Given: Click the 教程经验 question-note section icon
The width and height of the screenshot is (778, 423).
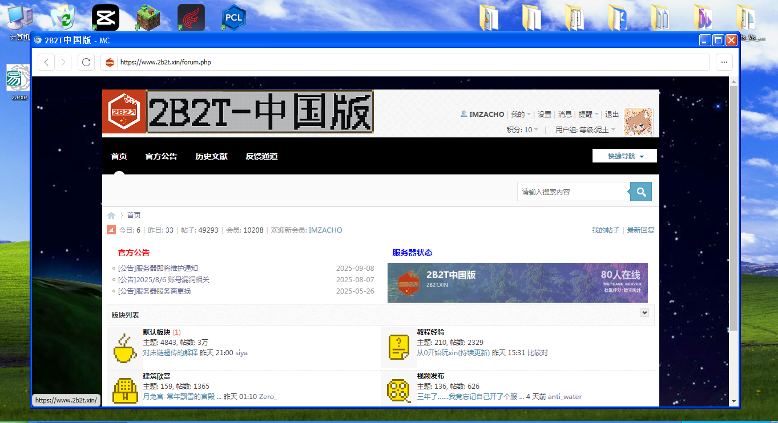Looking at the screenshot, I should 398,346.
